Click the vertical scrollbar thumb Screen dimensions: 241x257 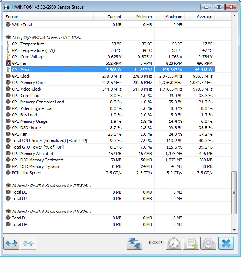(234, 193)
